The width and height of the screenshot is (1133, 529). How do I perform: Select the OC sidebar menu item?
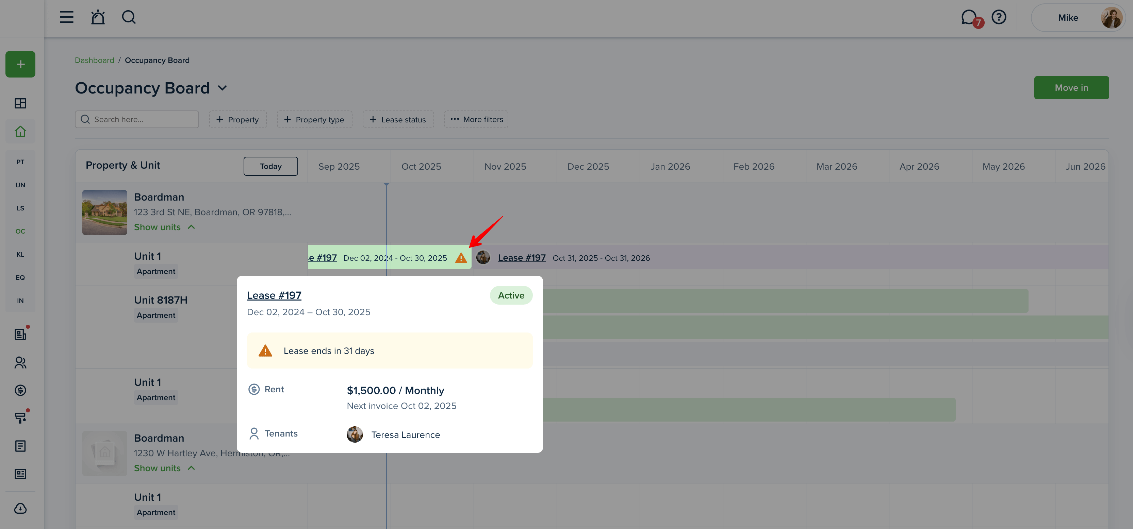(20, 231)
